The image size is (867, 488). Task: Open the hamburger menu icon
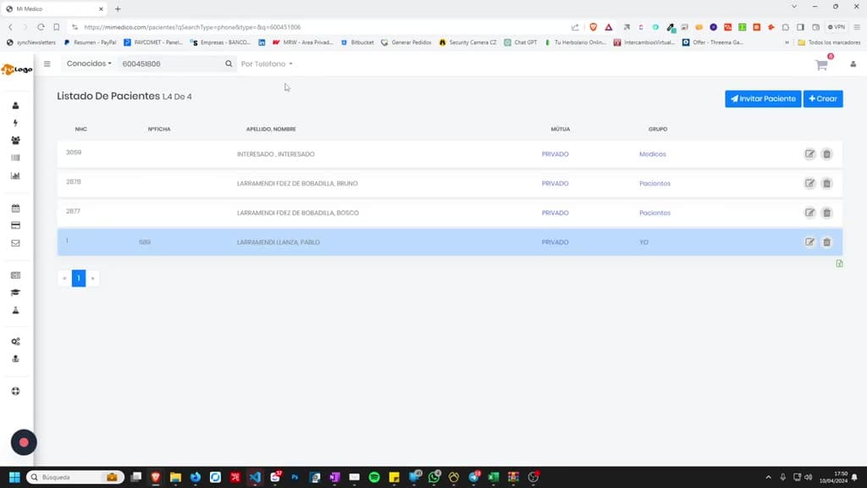(x=47, y=64)
